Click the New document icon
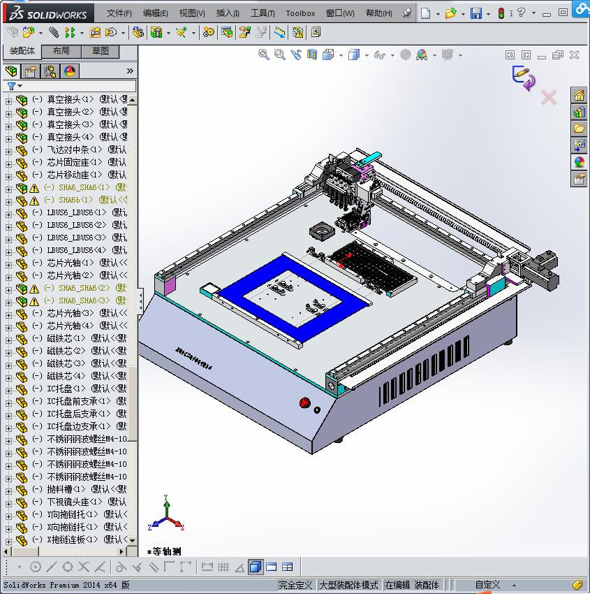The width and height of the screenshot is (590, 594). click(426, 13)
